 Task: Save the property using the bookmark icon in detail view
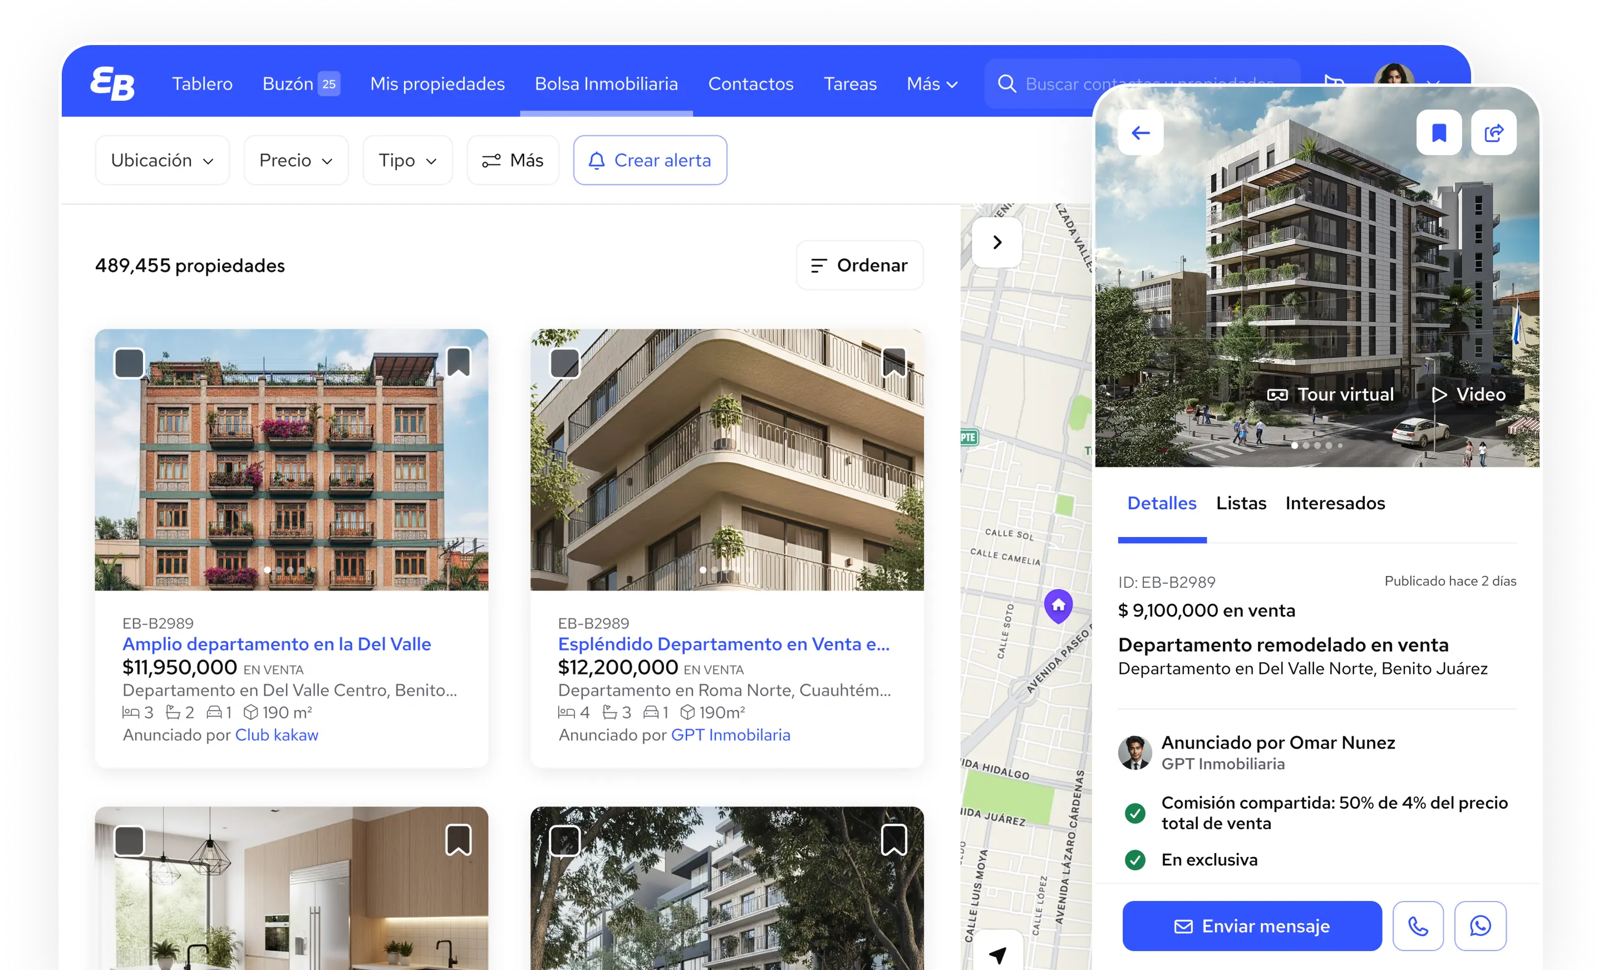(x=1439, y=132)
